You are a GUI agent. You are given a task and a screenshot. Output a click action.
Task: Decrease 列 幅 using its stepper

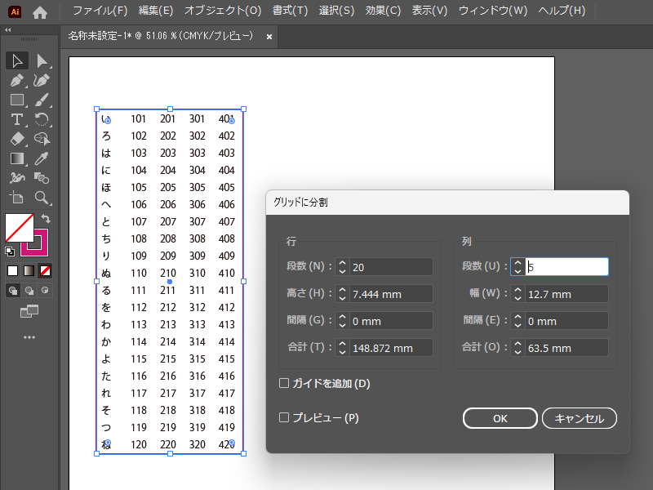[518, 297]
